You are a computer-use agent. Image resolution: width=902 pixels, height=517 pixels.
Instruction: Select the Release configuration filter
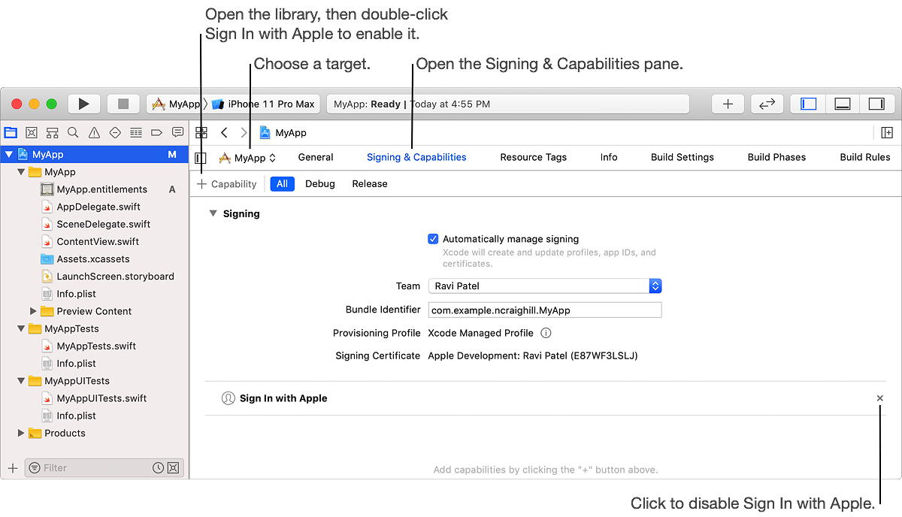pos(370,183)
